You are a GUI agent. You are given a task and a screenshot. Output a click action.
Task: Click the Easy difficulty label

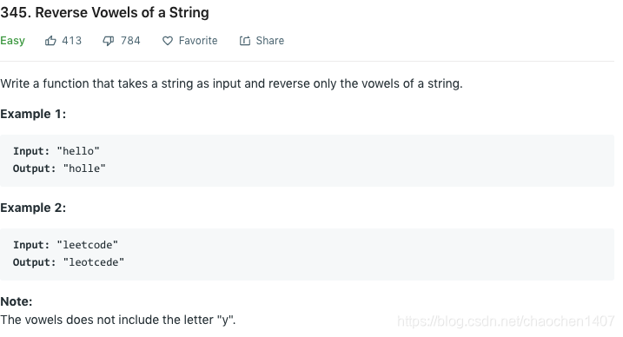tap(12, 41)
